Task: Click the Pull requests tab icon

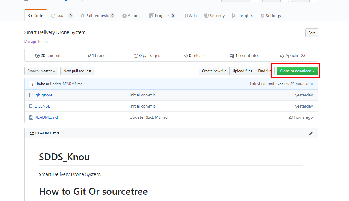Action: coord(82,16)
